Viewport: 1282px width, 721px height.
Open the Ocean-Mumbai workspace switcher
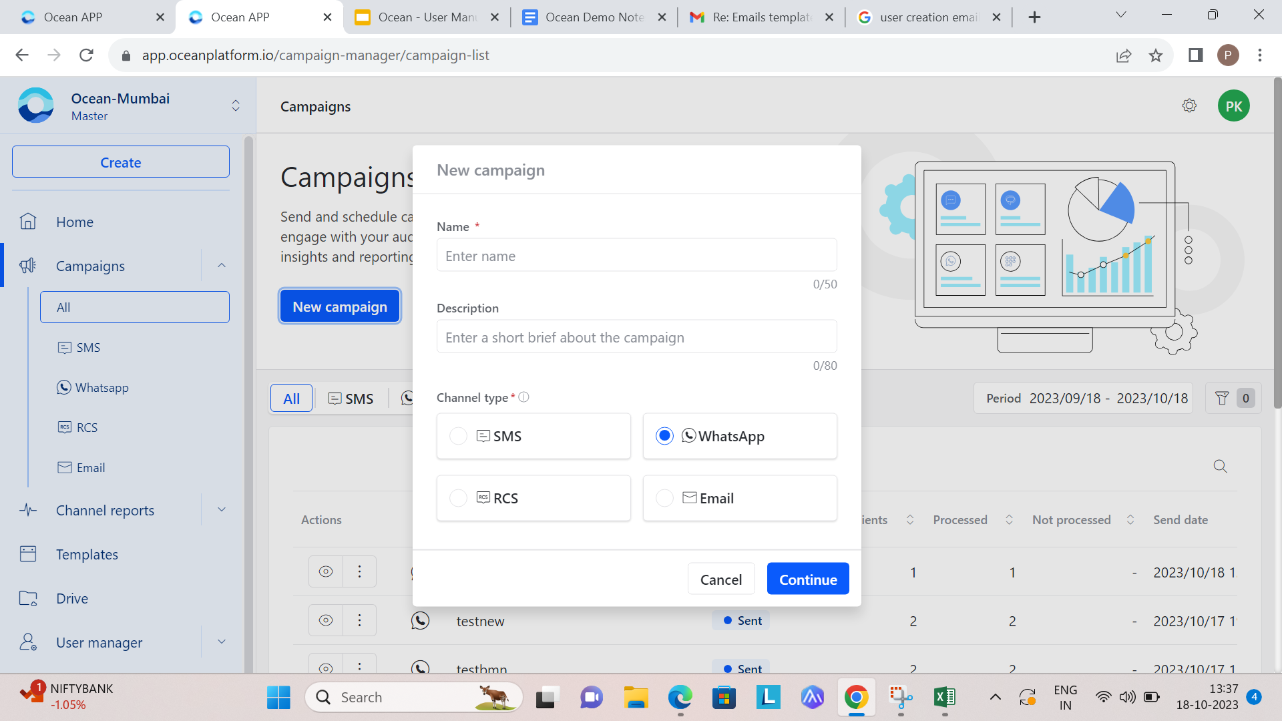(236, 105)
